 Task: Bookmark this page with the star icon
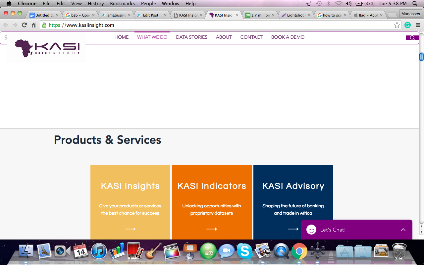click(397, 25)
